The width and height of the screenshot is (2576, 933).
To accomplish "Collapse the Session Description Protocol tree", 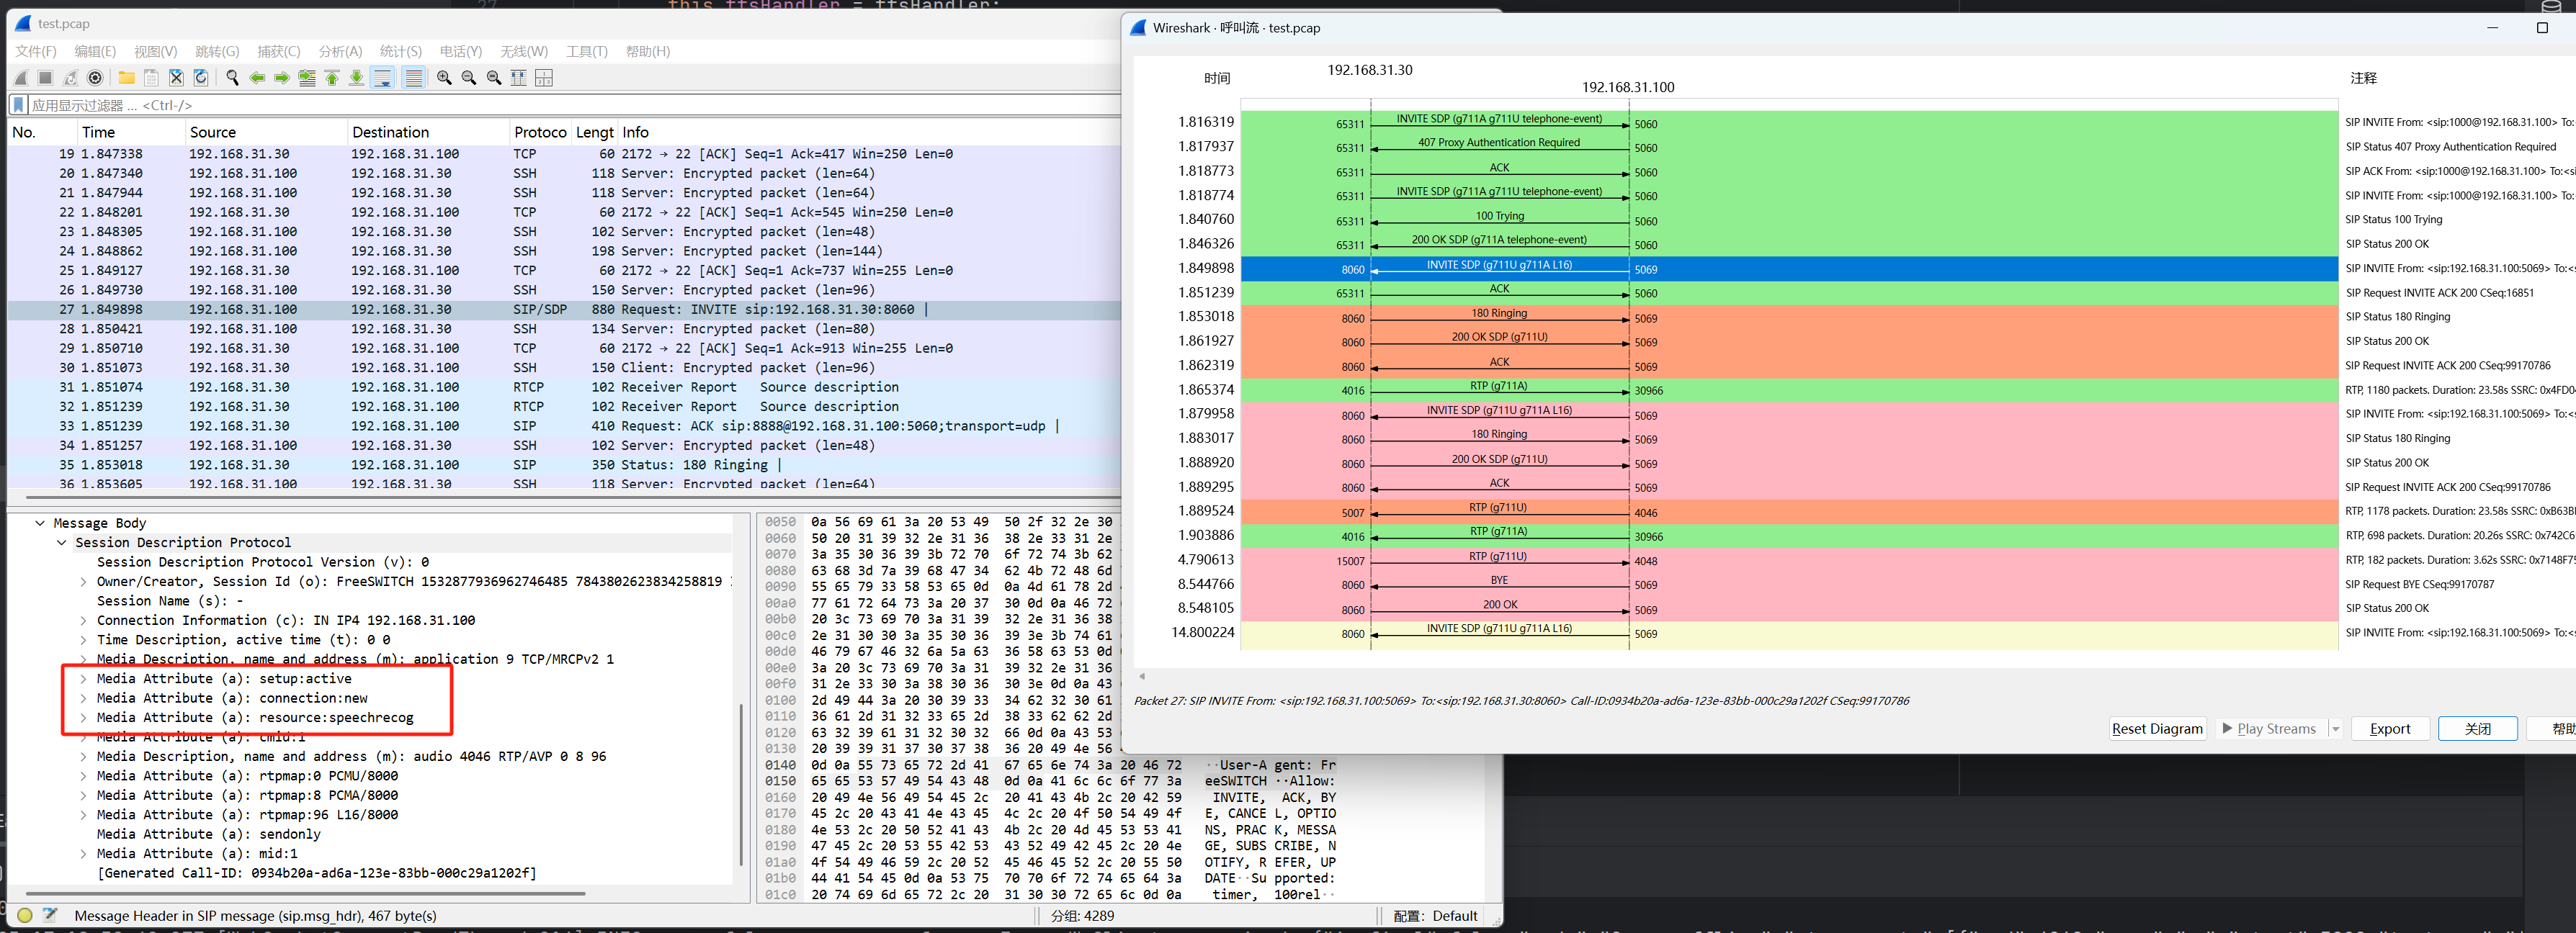I will click(x=61, y=544).
